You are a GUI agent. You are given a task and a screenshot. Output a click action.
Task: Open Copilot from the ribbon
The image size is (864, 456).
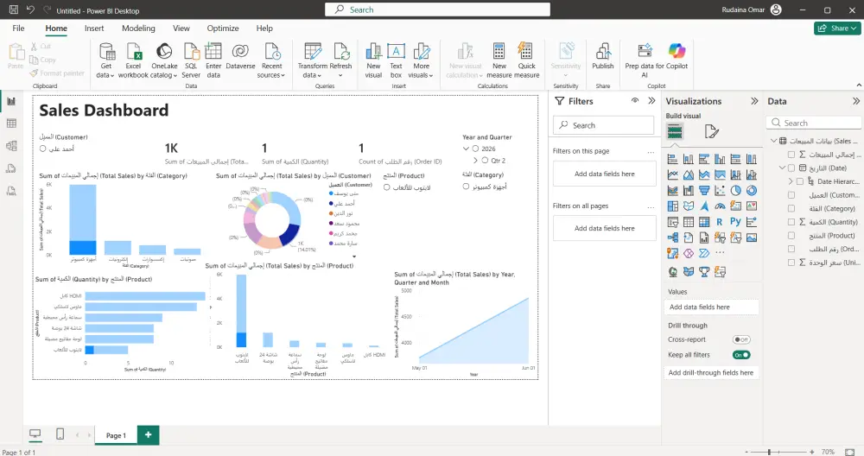click(677, 57)
